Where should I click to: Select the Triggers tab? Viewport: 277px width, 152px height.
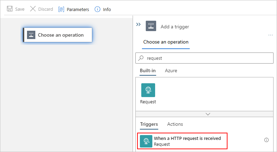[149, 124]
